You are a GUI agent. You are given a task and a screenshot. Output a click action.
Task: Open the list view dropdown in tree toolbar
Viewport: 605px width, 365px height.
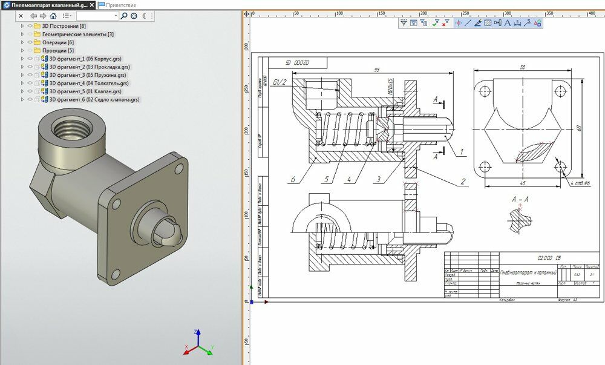pyautogui.click(x=67, y=15)
